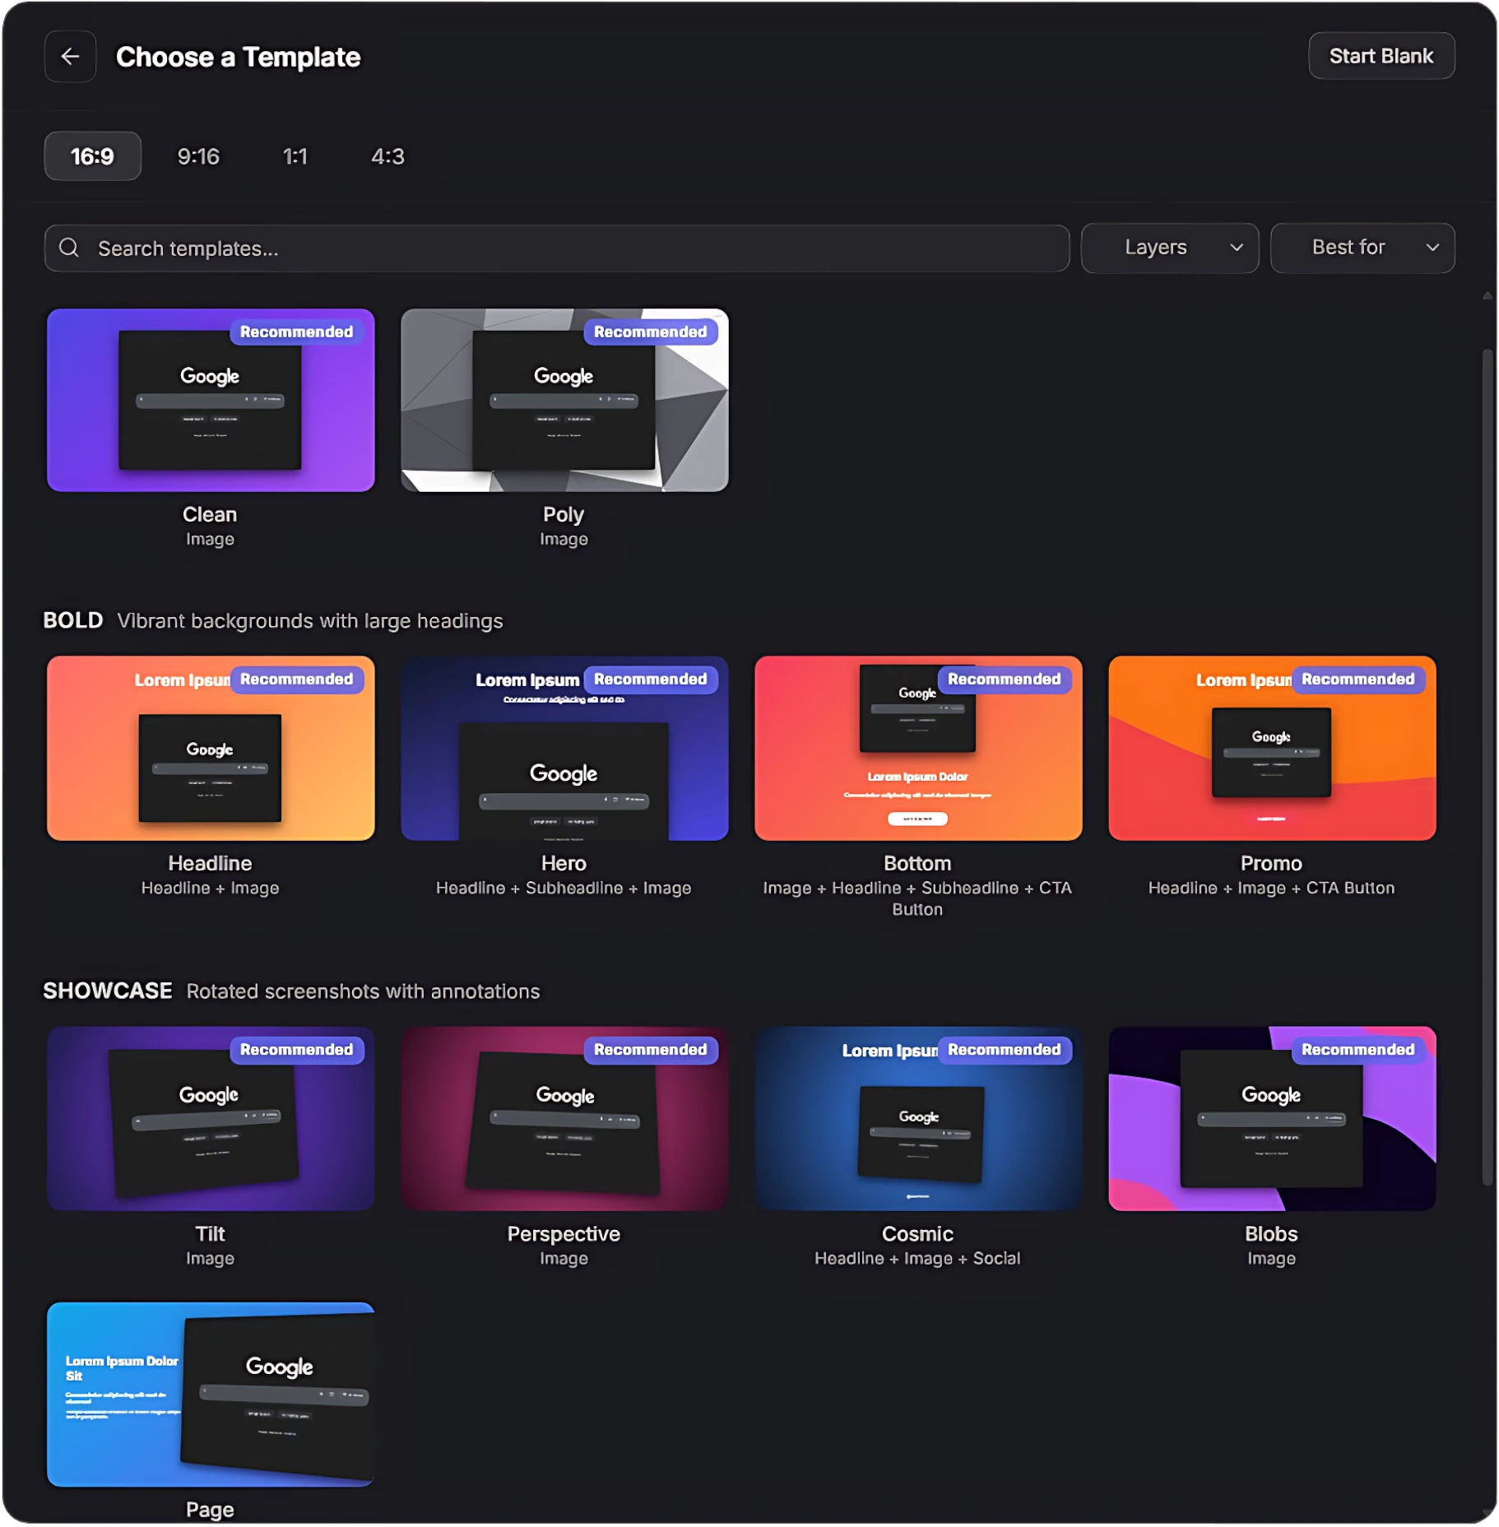The image size is (1499, 1527).
Task: Open the Best for dropdown
Action: point(1362,248)
